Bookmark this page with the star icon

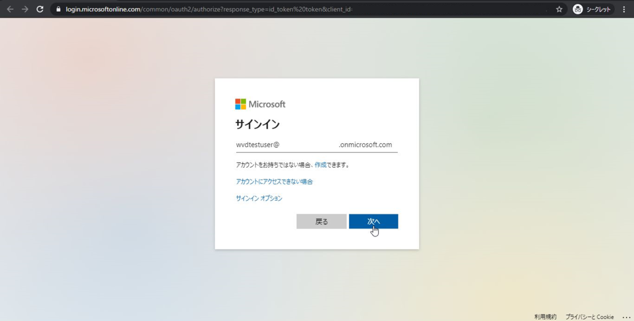(x=558, y=8)
